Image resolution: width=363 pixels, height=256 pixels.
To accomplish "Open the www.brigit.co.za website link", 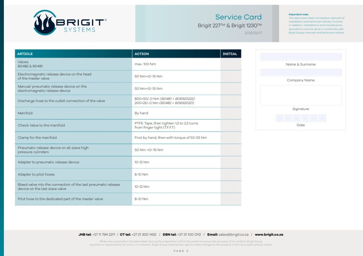I will pos(269,235).
